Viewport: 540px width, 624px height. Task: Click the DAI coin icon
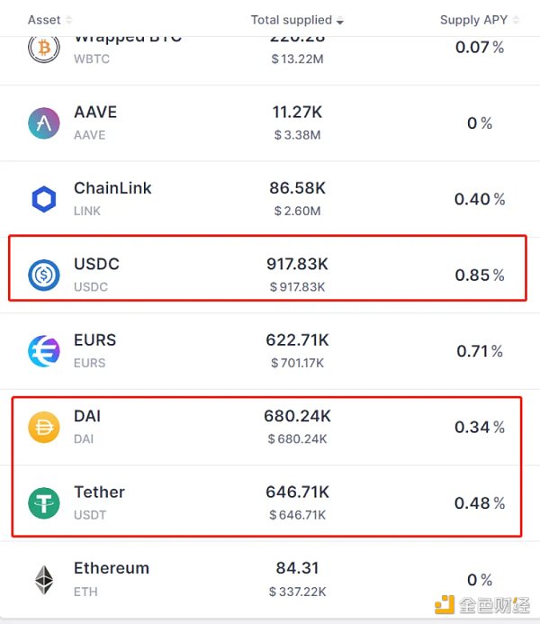click(44, 427)
